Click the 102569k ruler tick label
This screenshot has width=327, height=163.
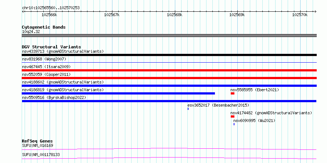point(237,15)
